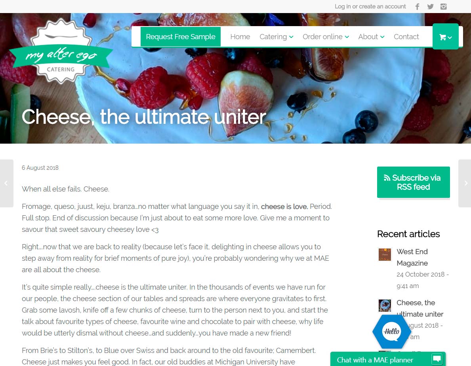Click the My Alter Ego Catering logo
Viewport: 471px width, 366px height.
[61, 51]
